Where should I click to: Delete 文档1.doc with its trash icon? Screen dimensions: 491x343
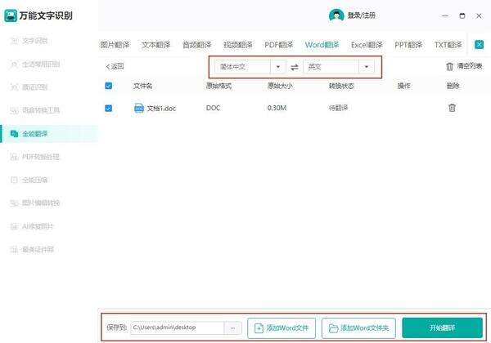click(x=452, y=108)
